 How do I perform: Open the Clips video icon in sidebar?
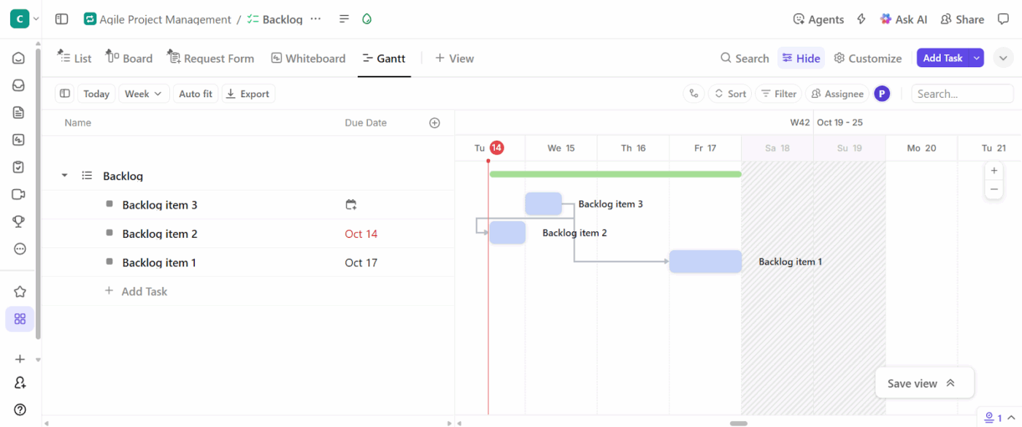click(18, 193)
